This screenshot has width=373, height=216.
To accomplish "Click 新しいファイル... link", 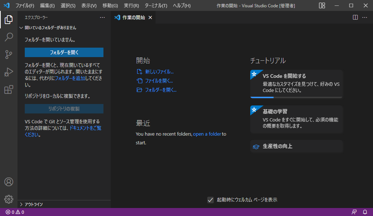I will [x=155, y=72].
